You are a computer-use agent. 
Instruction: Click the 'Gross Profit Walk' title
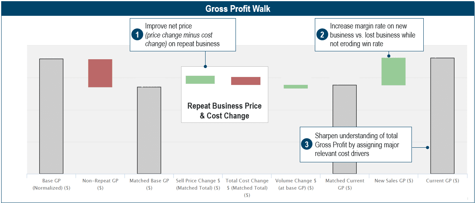pyautogui.click(x=238, y=9)
